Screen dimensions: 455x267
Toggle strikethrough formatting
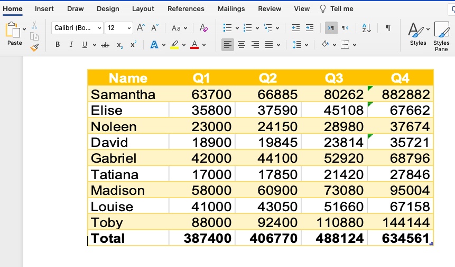(x=105, y=45)
